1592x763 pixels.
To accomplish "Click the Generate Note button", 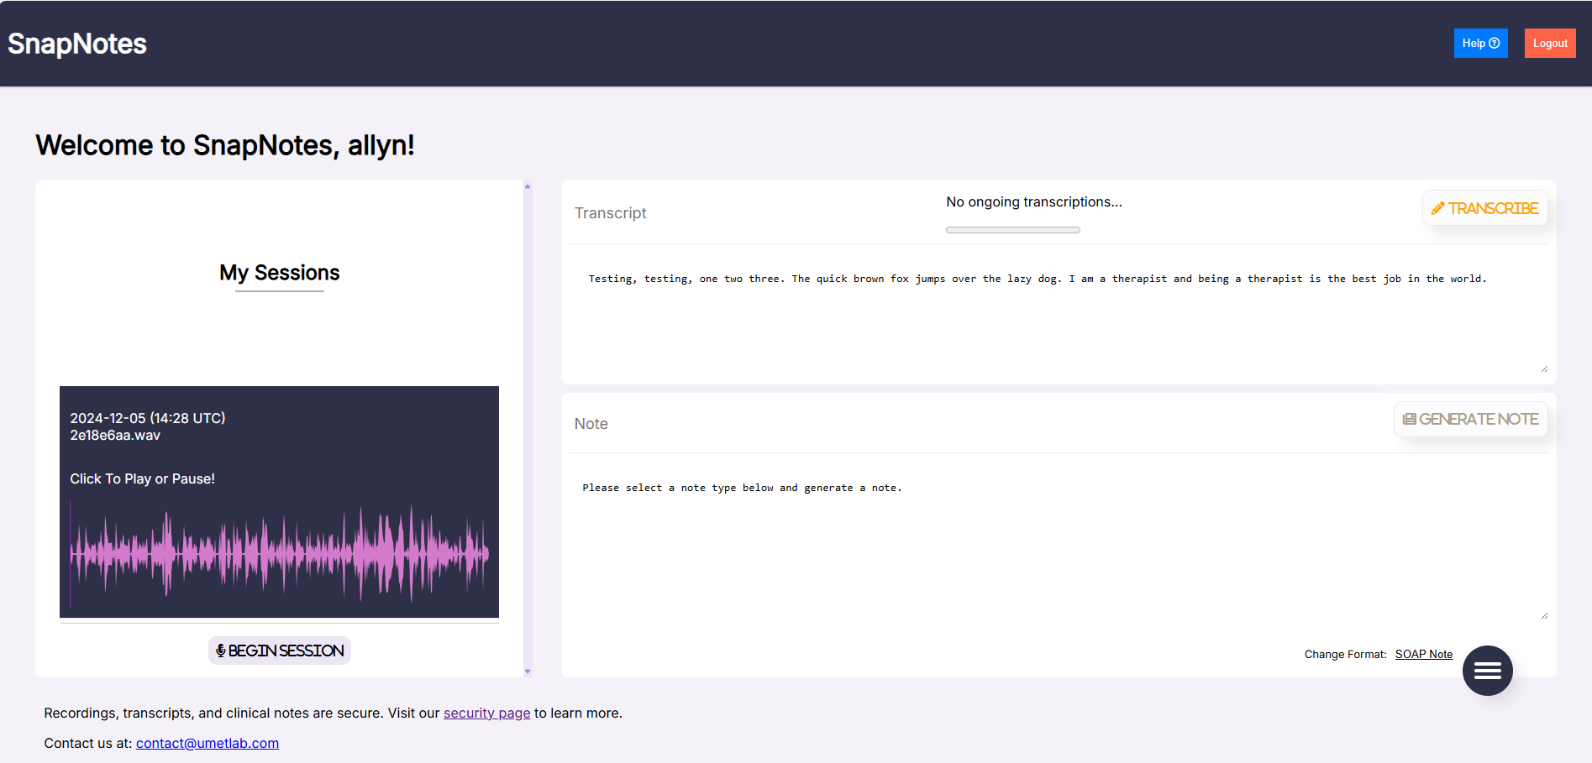I will pyautogui.click(x=1470, y=419).
